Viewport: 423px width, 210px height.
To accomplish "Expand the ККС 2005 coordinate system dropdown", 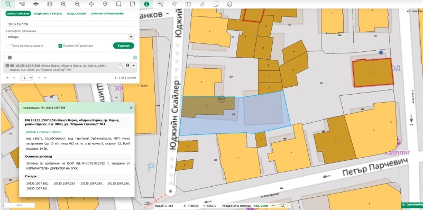I will (273, 206).
